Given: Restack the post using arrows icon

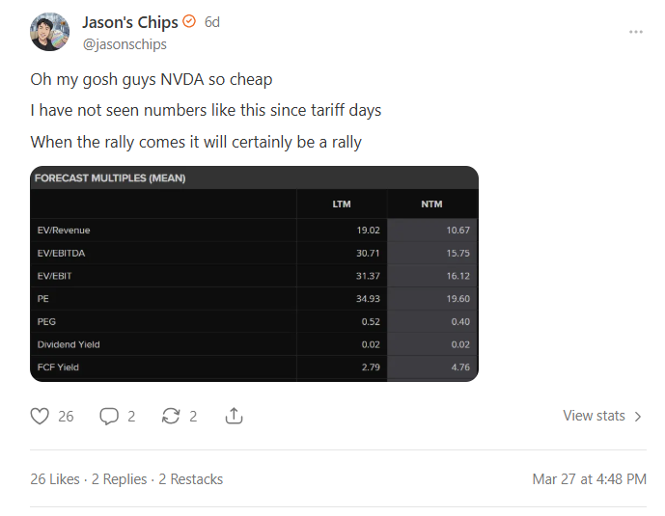Looking at the screenshot, I should (171, 416).
